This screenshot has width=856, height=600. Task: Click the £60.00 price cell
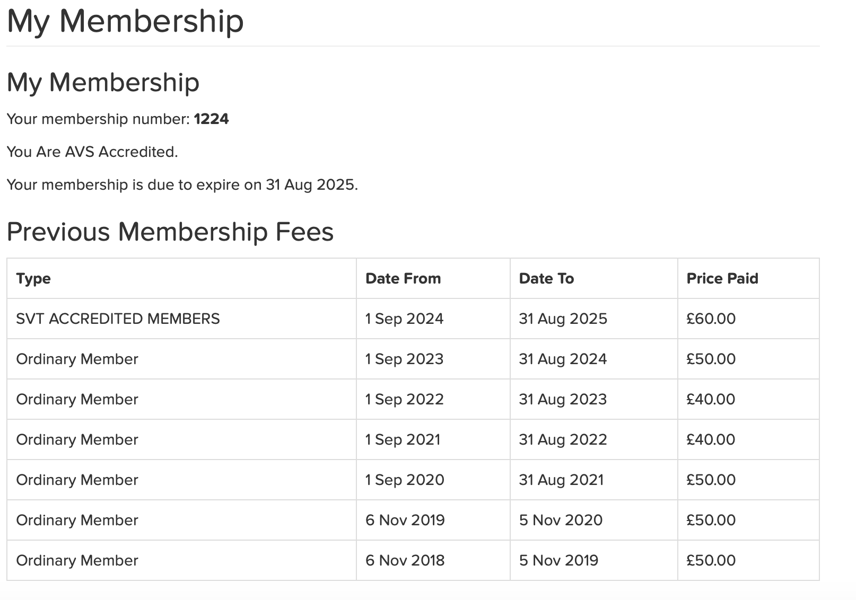[711, 319]
